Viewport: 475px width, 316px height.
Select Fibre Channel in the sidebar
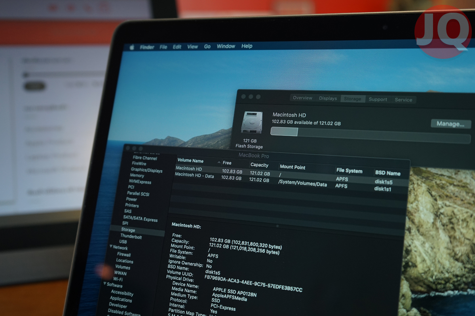[x=145, y=158]
